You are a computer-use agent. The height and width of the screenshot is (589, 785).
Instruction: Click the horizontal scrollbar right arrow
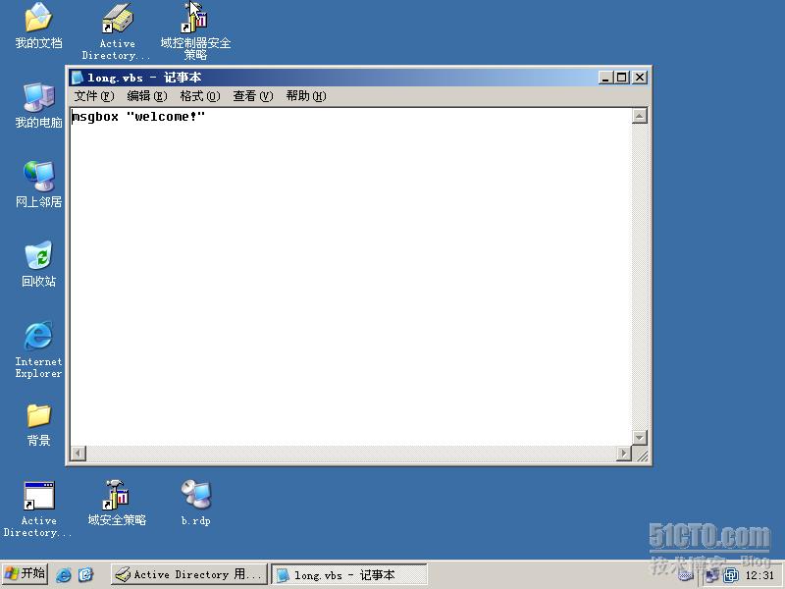pos(623,454)
